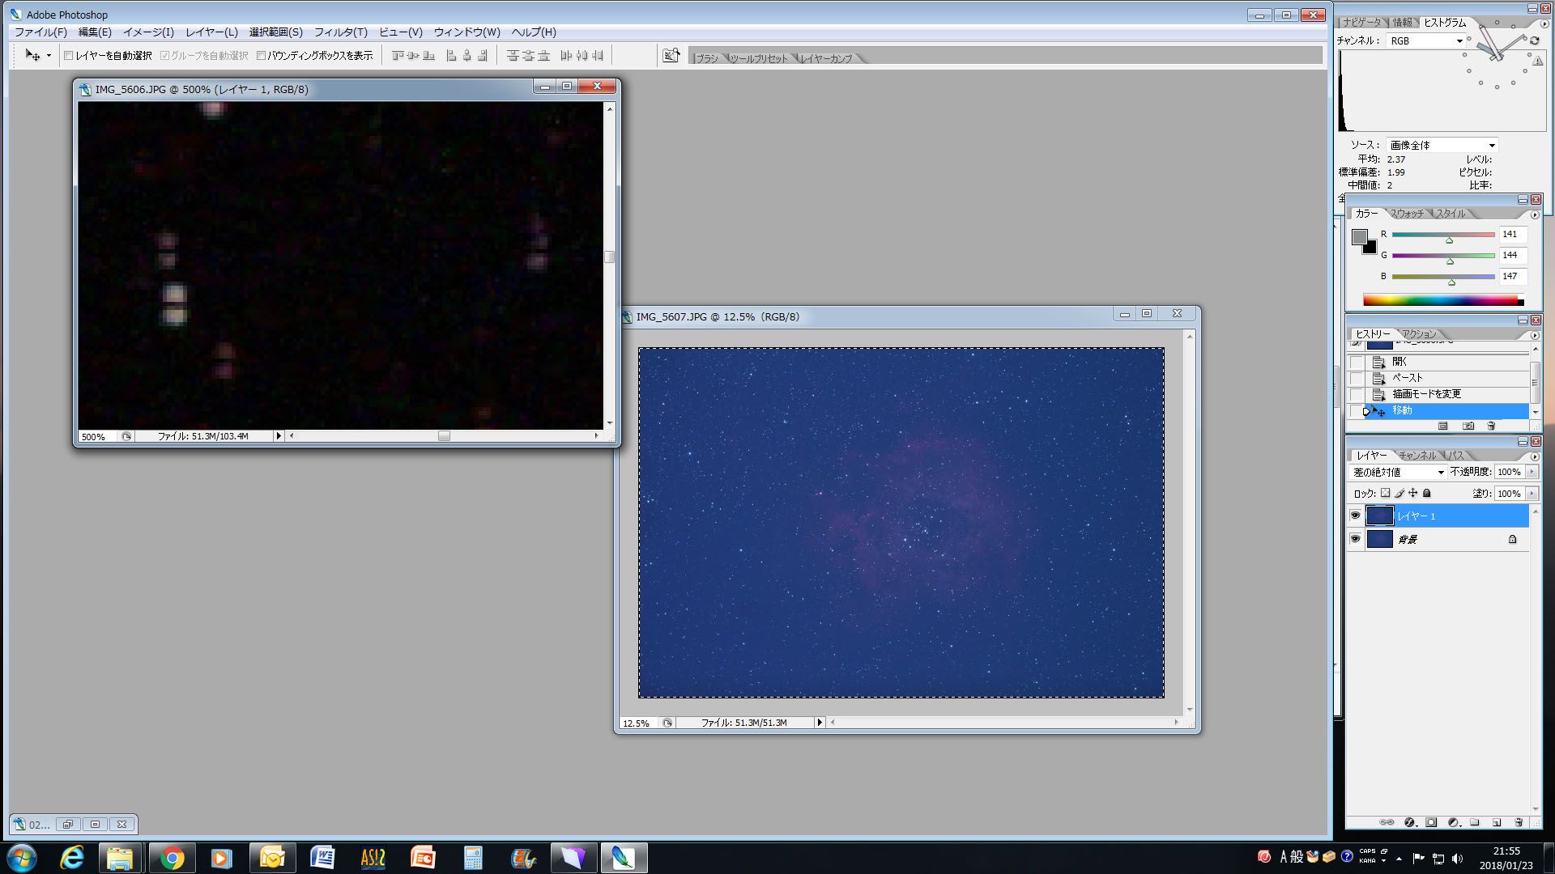
Task: Open the フィルタ(T) menu
Action: pos(340,32)
